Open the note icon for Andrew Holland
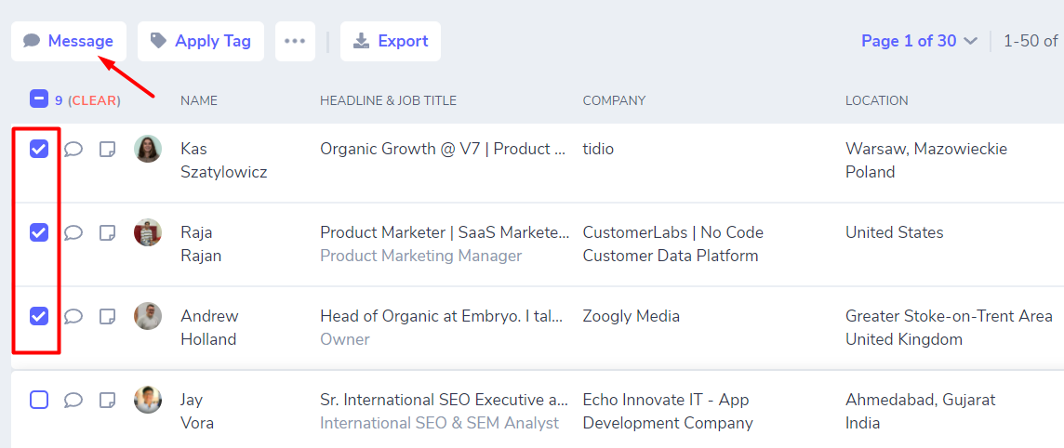This screenshot has width=1064, height=448. (108, 316)
